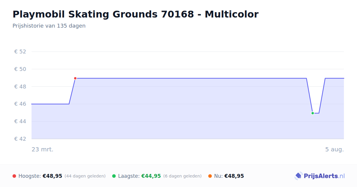Click the green lowest price marker on chart

point(313,113)
